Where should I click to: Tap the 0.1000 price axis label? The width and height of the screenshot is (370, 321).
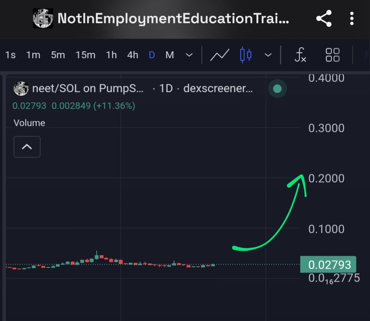(326, 229)
